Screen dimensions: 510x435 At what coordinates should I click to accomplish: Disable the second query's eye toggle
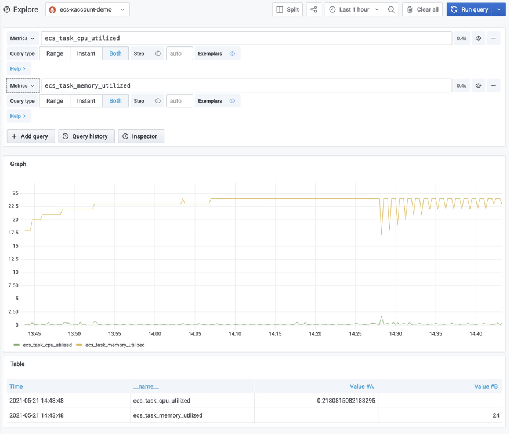pos(478,85)
